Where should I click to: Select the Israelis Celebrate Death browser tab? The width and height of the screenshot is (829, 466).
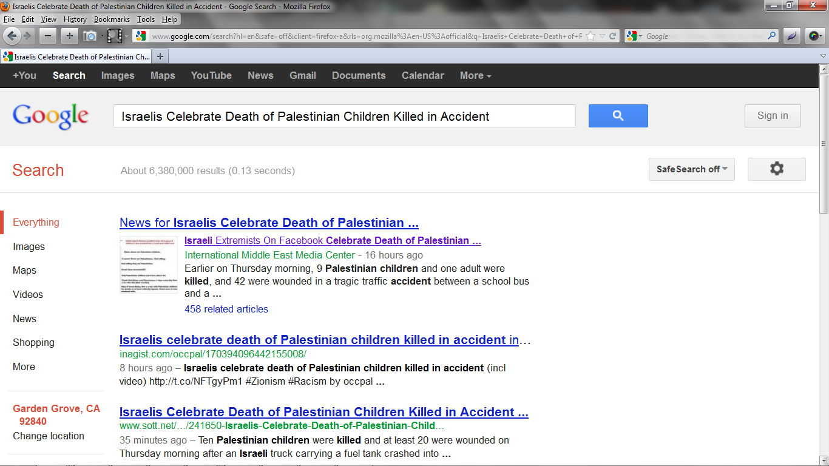76,56
